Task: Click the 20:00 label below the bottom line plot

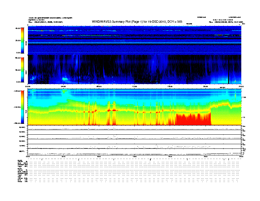Action: pyautogui.click(x=206, y=156)
